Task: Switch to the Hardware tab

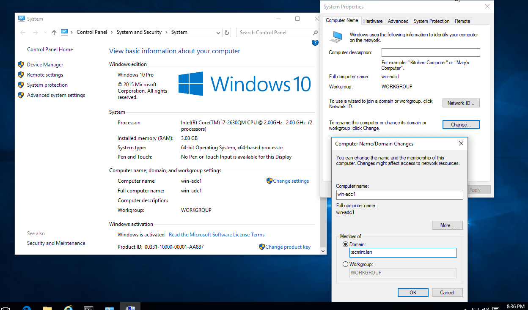Action: 373,21
